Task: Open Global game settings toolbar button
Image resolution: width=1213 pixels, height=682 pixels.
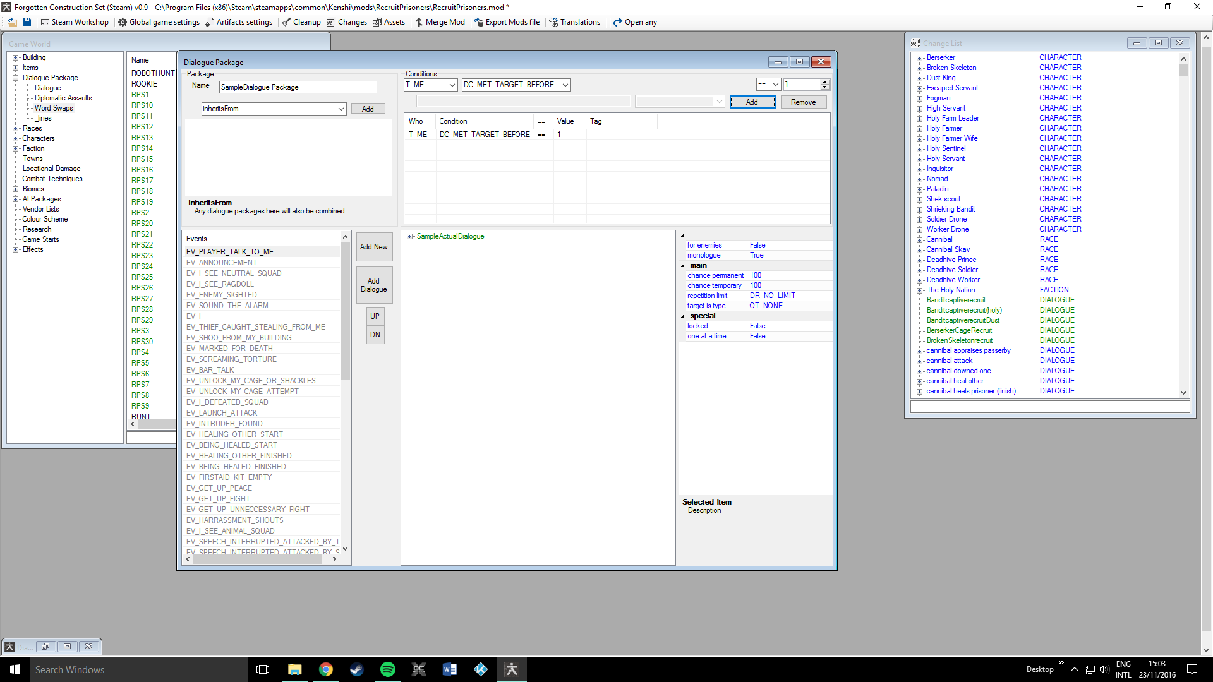Action: [x=159, y=22]
